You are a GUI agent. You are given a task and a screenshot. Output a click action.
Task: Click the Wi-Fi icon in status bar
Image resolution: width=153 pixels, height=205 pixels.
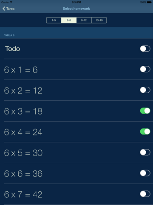[x=11, y=2]
